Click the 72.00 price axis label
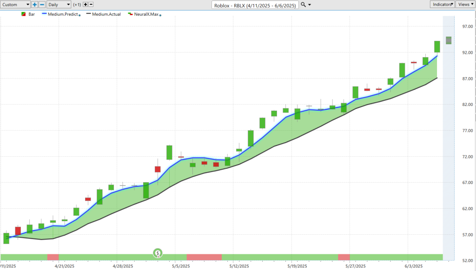Image resolution: width=476 pixels, height=271 pixels. click(468, 157)
